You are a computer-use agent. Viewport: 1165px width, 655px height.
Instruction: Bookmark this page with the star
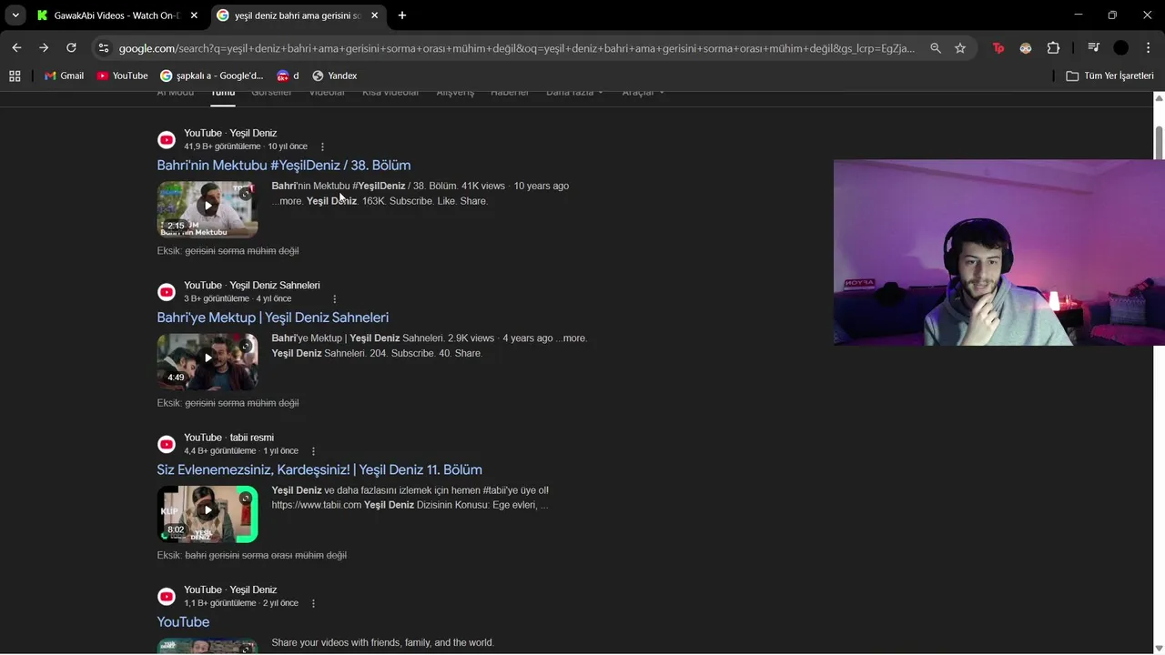(x=960, y=48)
